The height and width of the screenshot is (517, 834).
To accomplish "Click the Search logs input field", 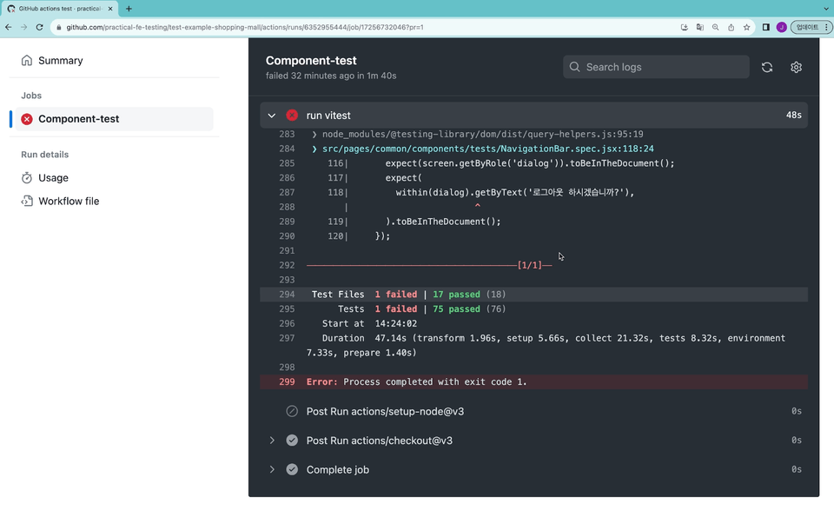I will (662, 67).
